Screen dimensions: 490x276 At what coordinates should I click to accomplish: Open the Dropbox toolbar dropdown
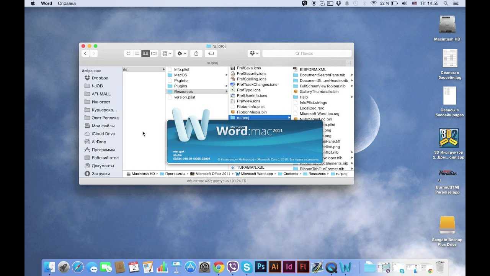coord(254,53)
